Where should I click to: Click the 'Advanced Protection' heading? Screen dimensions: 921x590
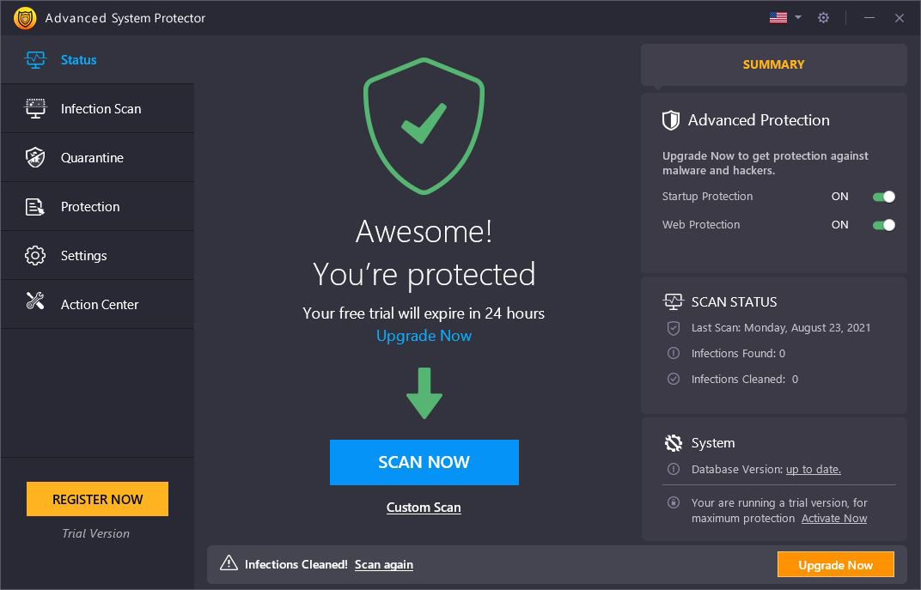759,119
